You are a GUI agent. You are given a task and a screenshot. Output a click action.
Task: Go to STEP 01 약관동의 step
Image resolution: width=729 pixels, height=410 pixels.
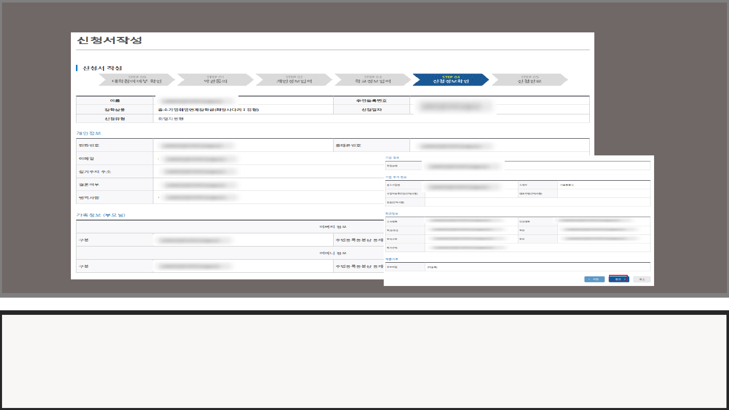pyautogui.click(x=215, y=80)
